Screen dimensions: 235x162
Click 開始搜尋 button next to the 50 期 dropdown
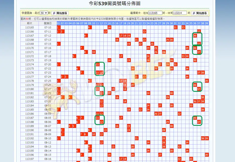tap(60, 13)
